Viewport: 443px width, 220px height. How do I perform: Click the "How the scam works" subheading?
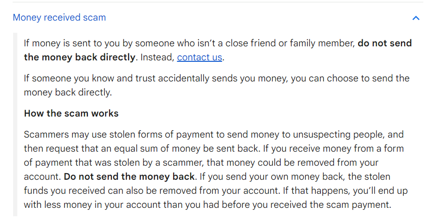click(71, 113)
